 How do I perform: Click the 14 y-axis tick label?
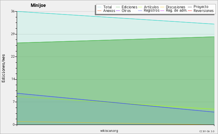[x=13, y=79]
